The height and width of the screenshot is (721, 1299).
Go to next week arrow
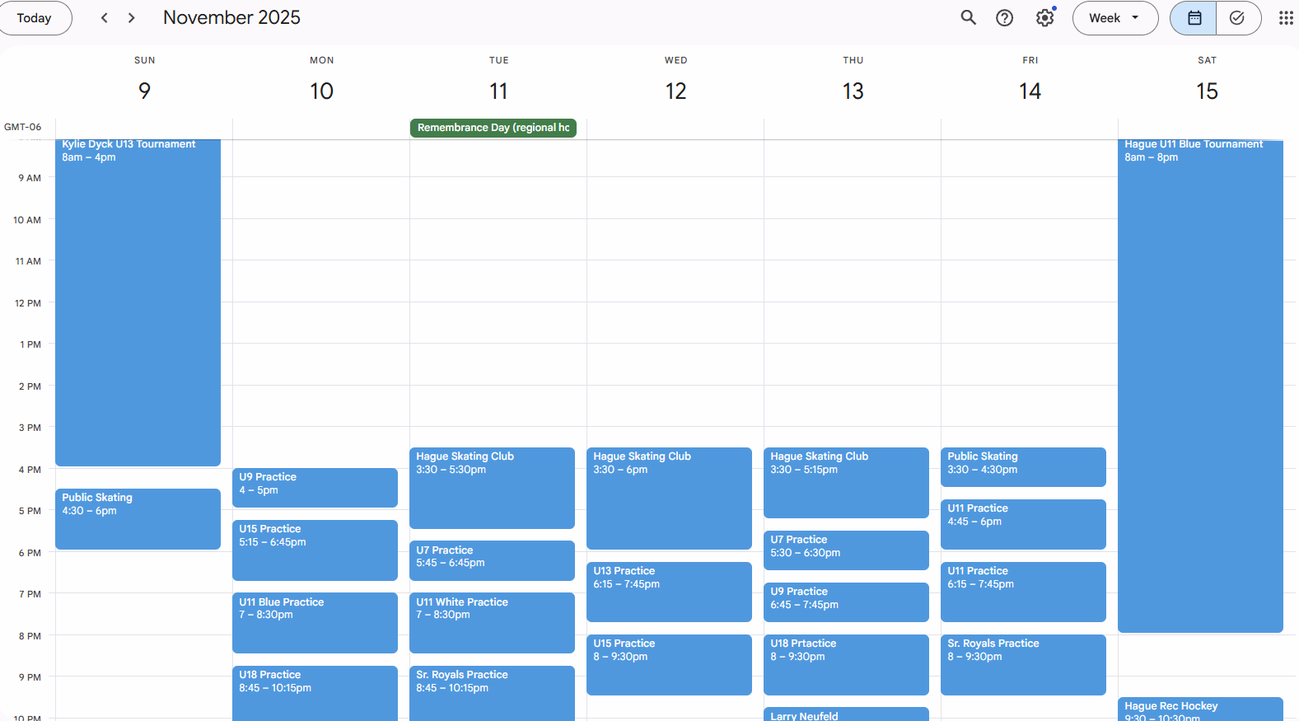tap(132, 18)
